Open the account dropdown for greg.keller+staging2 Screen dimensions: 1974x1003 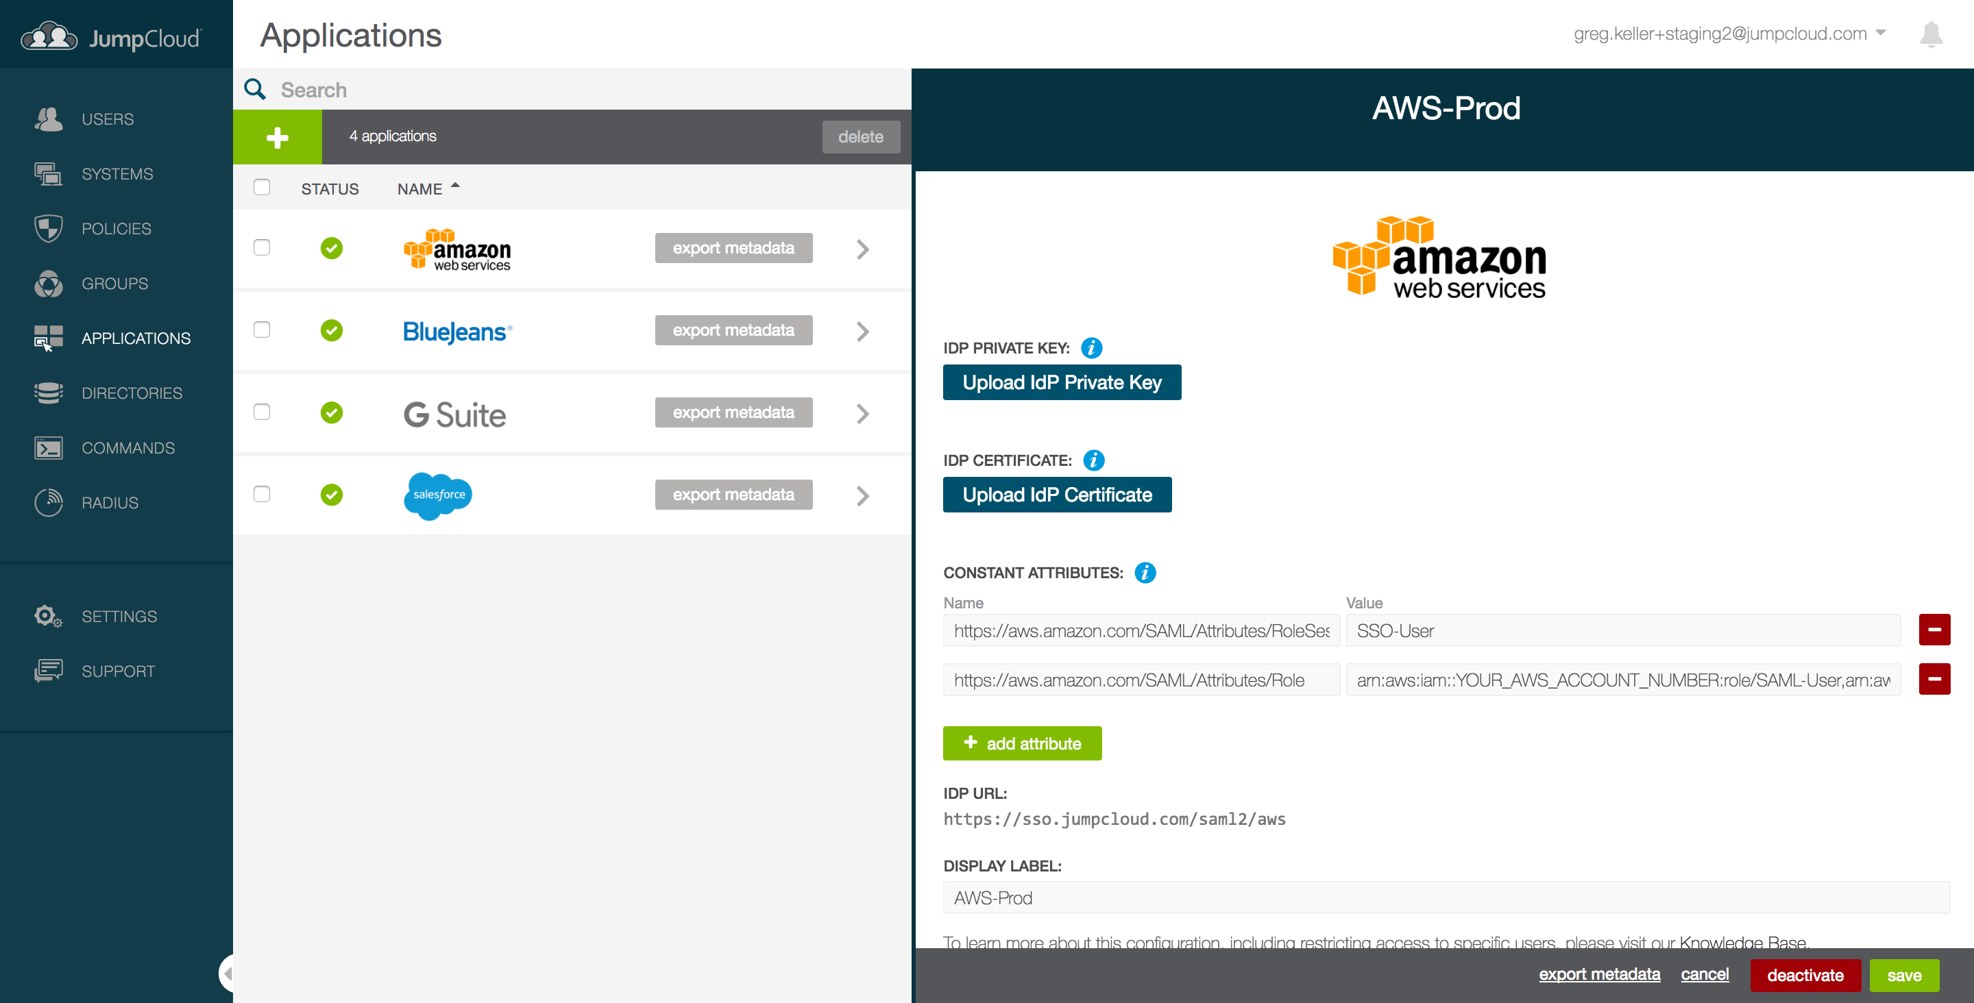[1881, 33]
